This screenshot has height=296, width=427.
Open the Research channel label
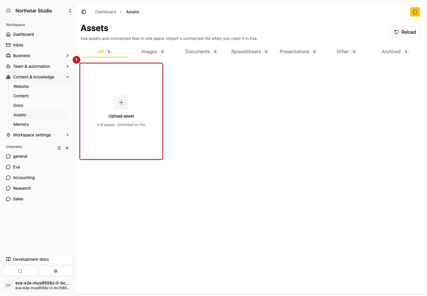22,188
